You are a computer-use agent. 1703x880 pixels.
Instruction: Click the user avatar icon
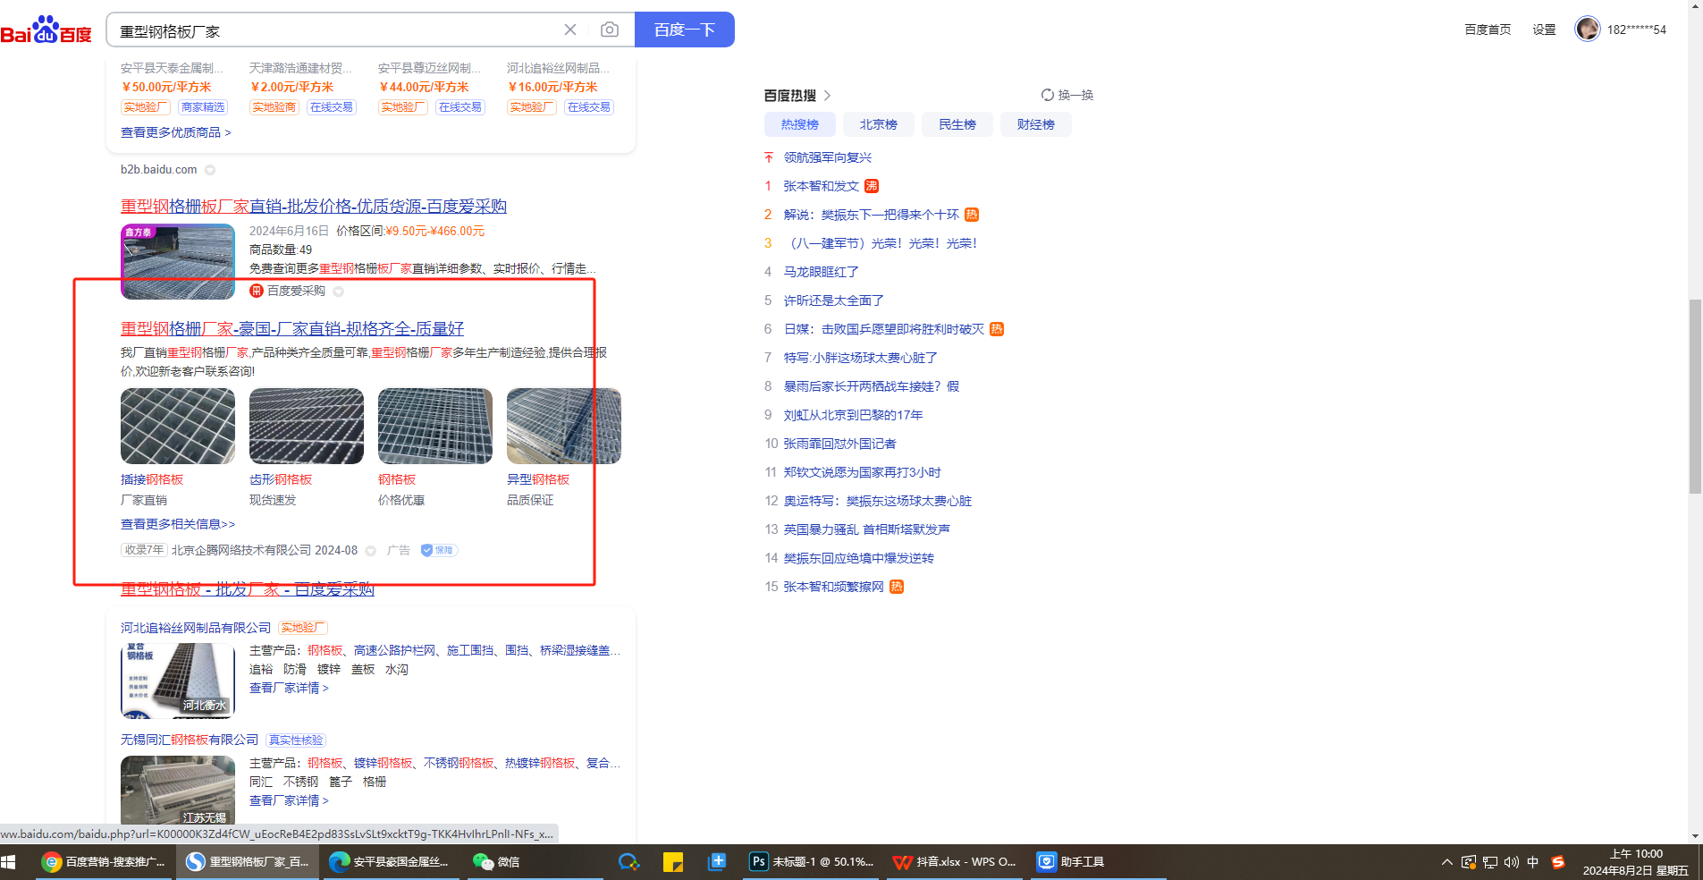click(x=1587, y=30)
